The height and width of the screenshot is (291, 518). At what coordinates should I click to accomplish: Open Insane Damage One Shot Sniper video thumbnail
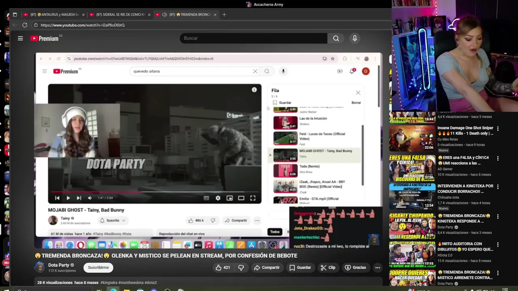pyautogui.click(x=412, y=138)
